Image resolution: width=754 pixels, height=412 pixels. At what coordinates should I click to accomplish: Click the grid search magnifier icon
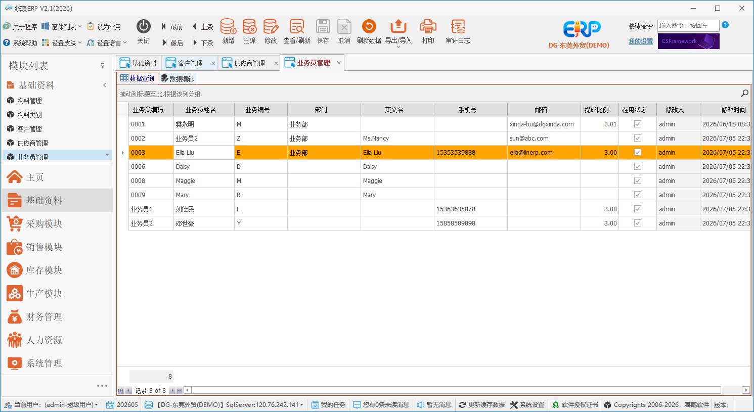(744, 94)
